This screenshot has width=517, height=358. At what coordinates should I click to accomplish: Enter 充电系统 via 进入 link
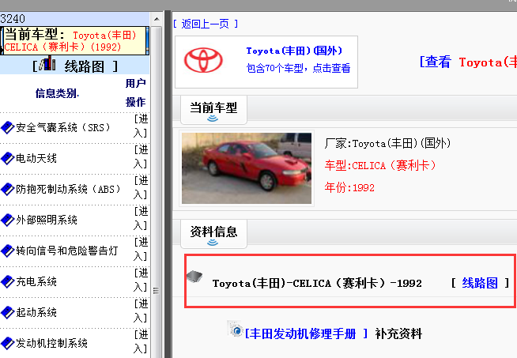[x=141, y=280]
